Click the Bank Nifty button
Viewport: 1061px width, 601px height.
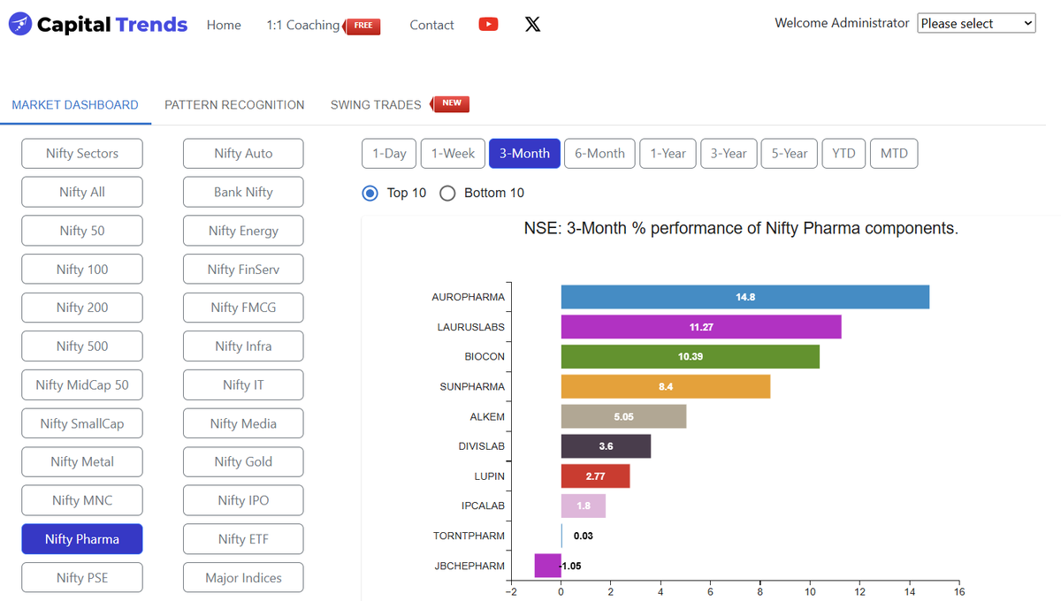(243, 192)
